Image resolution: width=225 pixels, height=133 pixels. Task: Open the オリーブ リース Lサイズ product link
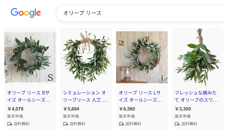point(140,97)
